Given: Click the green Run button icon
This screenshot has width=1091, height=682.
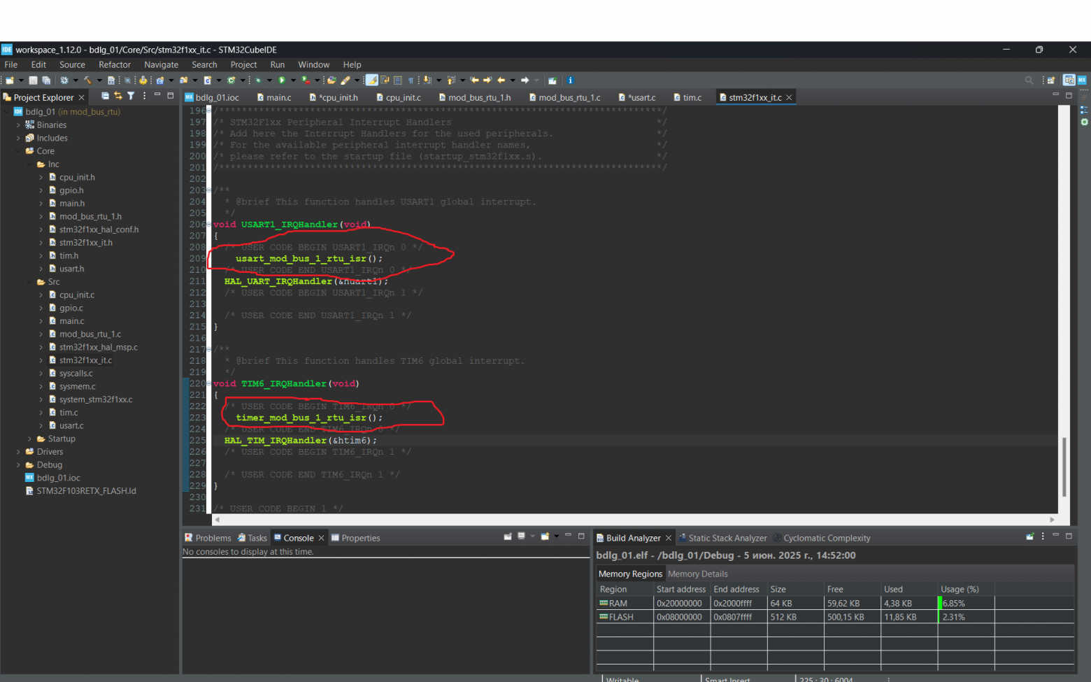Looking at the screenshot, I should pos(282,80).
